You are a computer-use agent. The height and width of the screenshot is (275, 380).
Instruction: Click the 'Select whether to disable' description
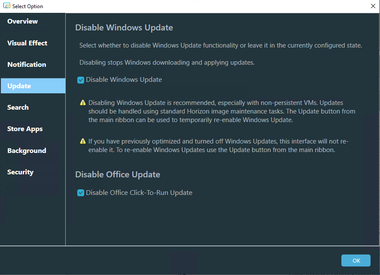click(221, 45)
